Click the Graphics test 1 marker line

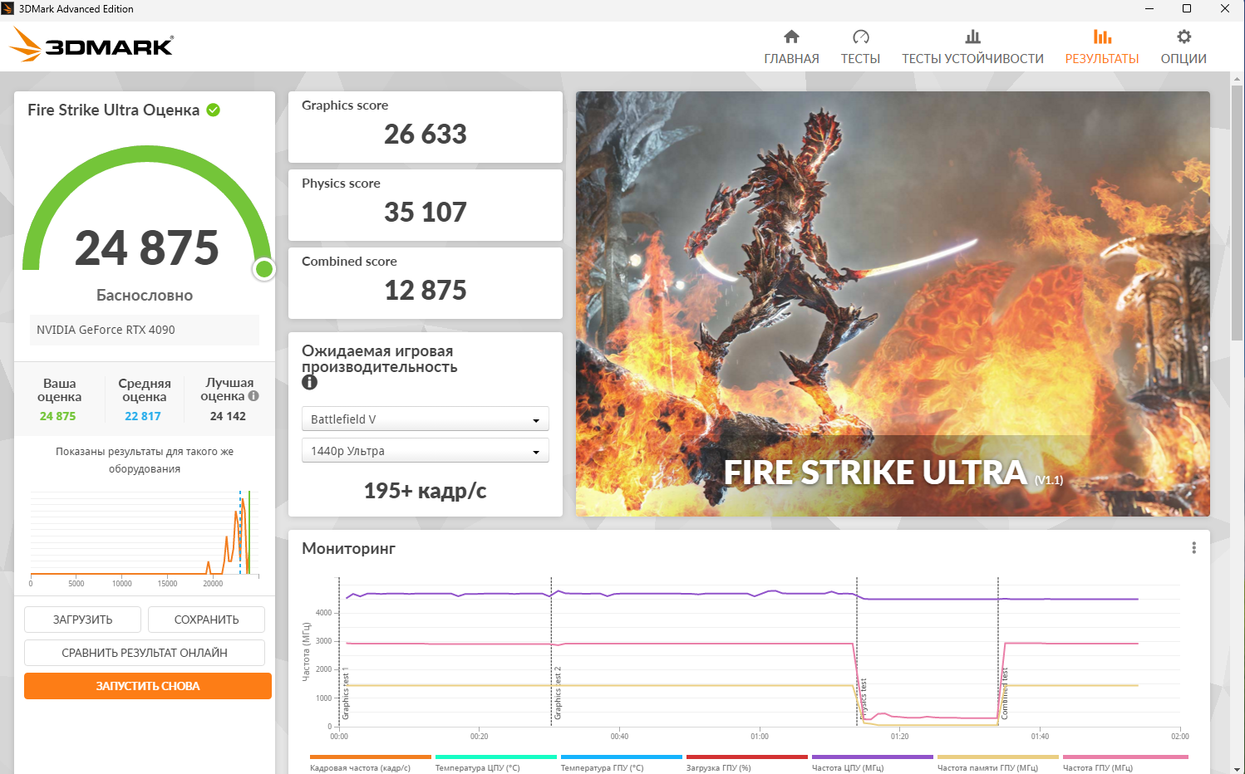(x=339, y=652)
